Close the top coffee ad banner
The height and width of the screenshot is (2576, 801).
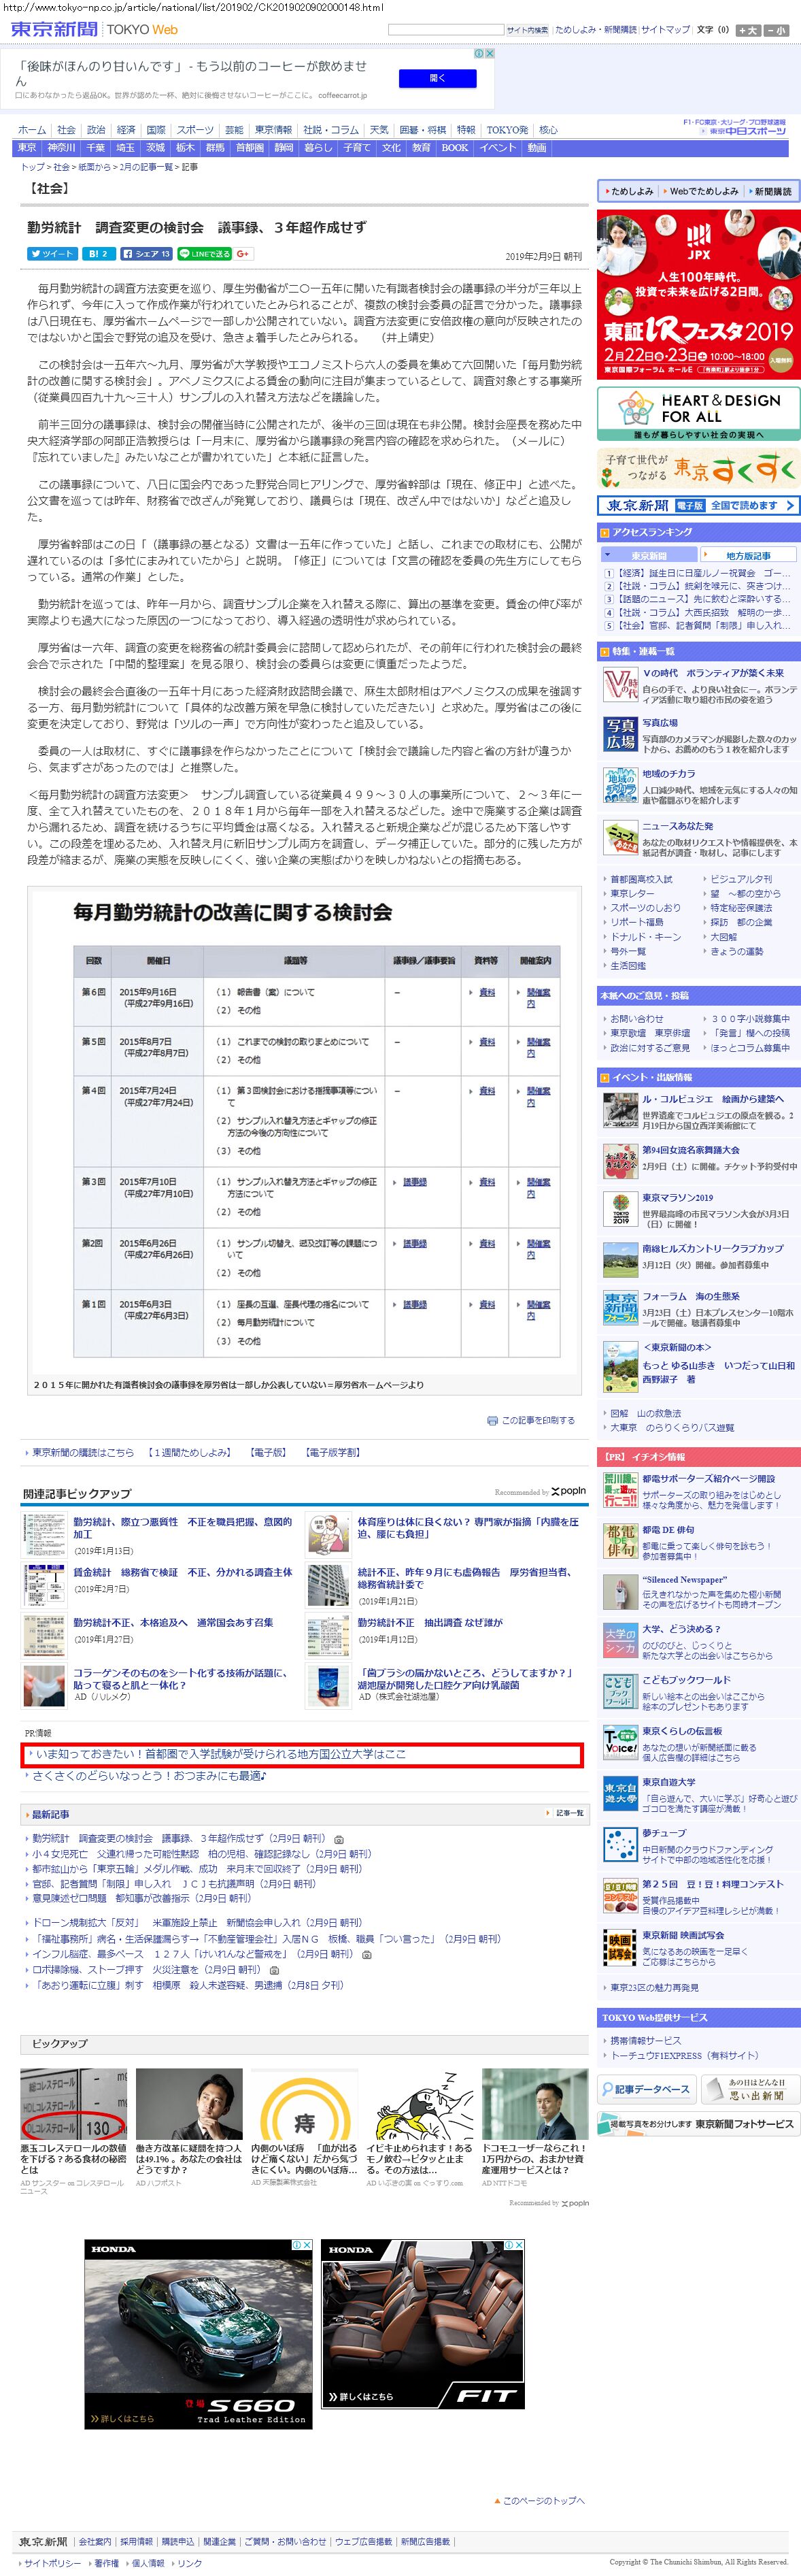pos(490,53)
